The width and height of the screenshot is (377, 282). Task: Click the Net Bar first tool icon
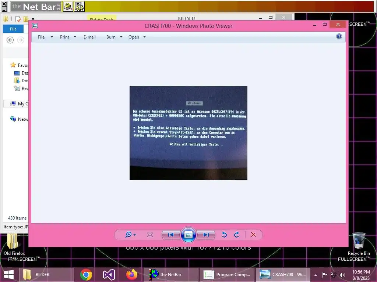coord(68,7)
